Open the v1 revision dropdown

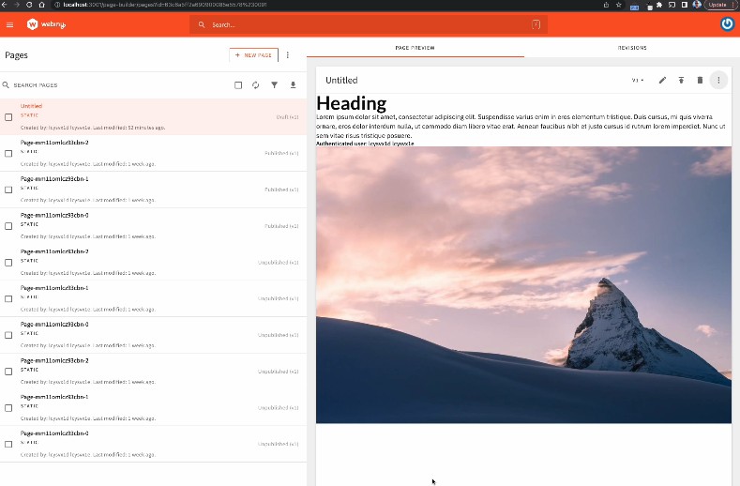point(638,81)
